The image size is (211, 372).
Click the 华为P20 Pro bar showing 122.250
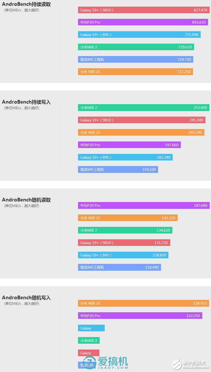140,316
